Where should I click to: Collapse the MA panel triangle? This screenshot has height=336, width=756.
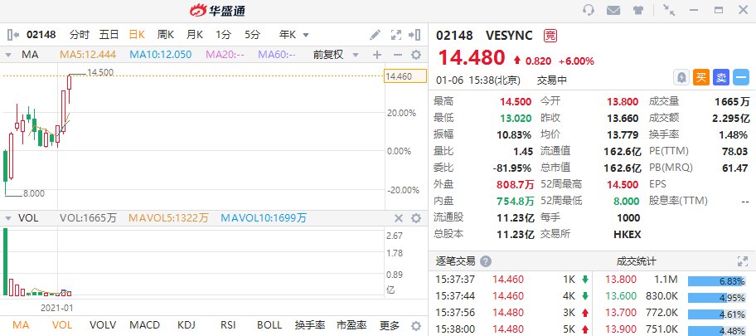click(x=7, y=55)
